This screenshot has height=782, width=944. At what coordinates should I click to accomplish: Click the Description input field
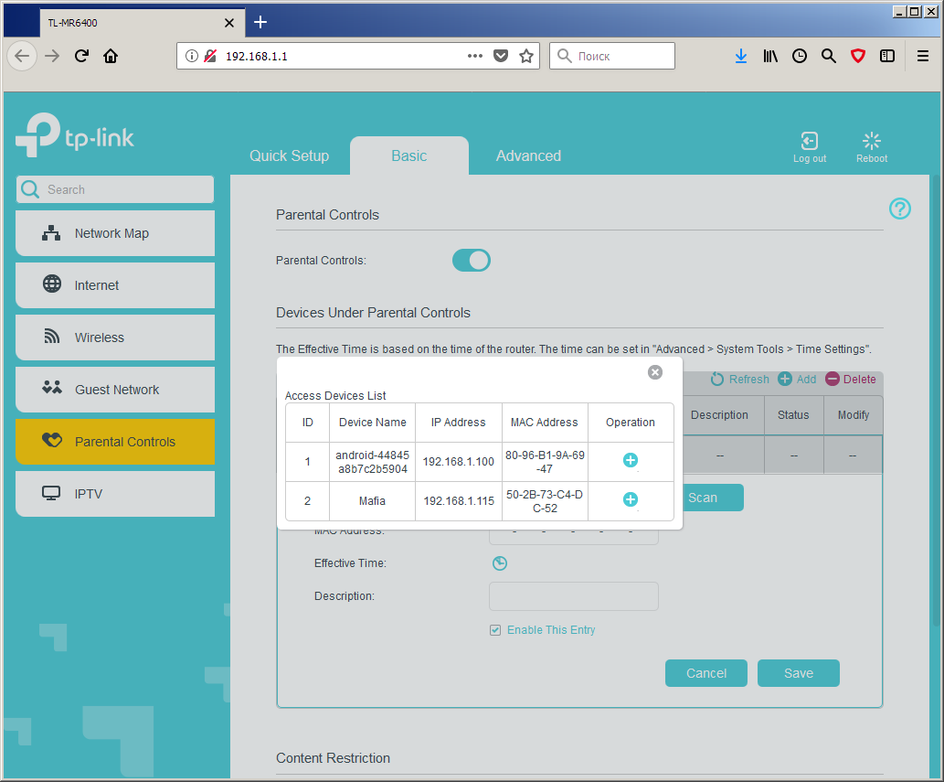tap(574, 596)
